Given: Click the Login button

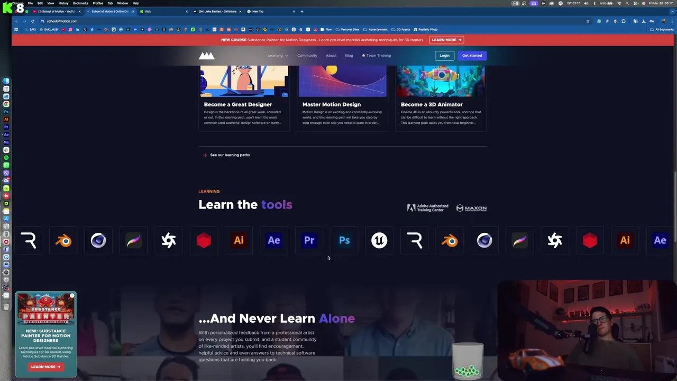Looking at the screenshot, I should [444, 56].
